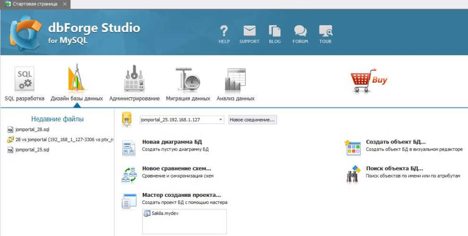Screen dimensions: 468x236
Task: Click the binoculars icon for object search
Action: pos(353,175)
